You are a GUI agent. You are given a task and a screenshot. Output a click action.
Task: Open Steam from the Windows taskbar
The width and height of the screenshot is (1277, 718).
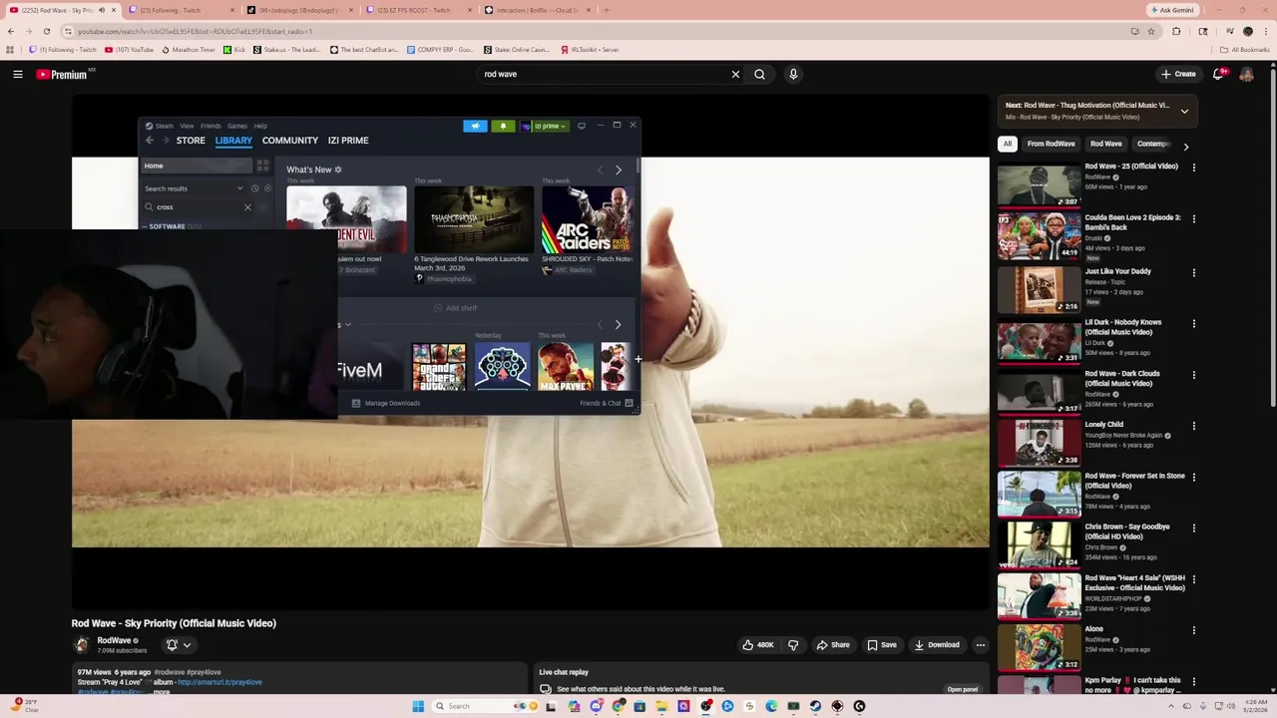[x=815, y=706]
